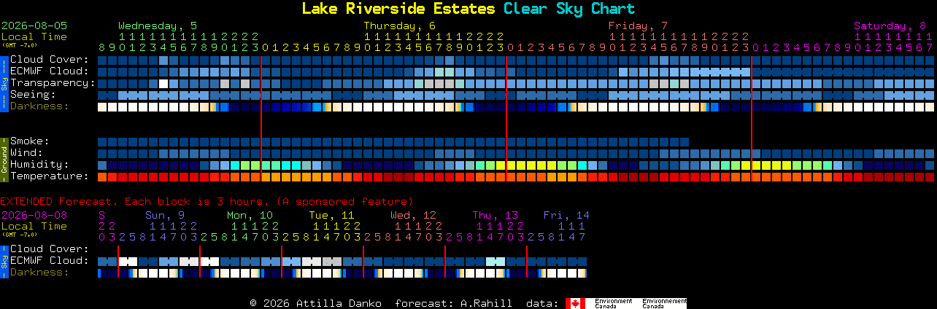Viewport: 937px width, 309px height.
Task: Select the Thursday, 6 day heading
Action: (400, 26)
